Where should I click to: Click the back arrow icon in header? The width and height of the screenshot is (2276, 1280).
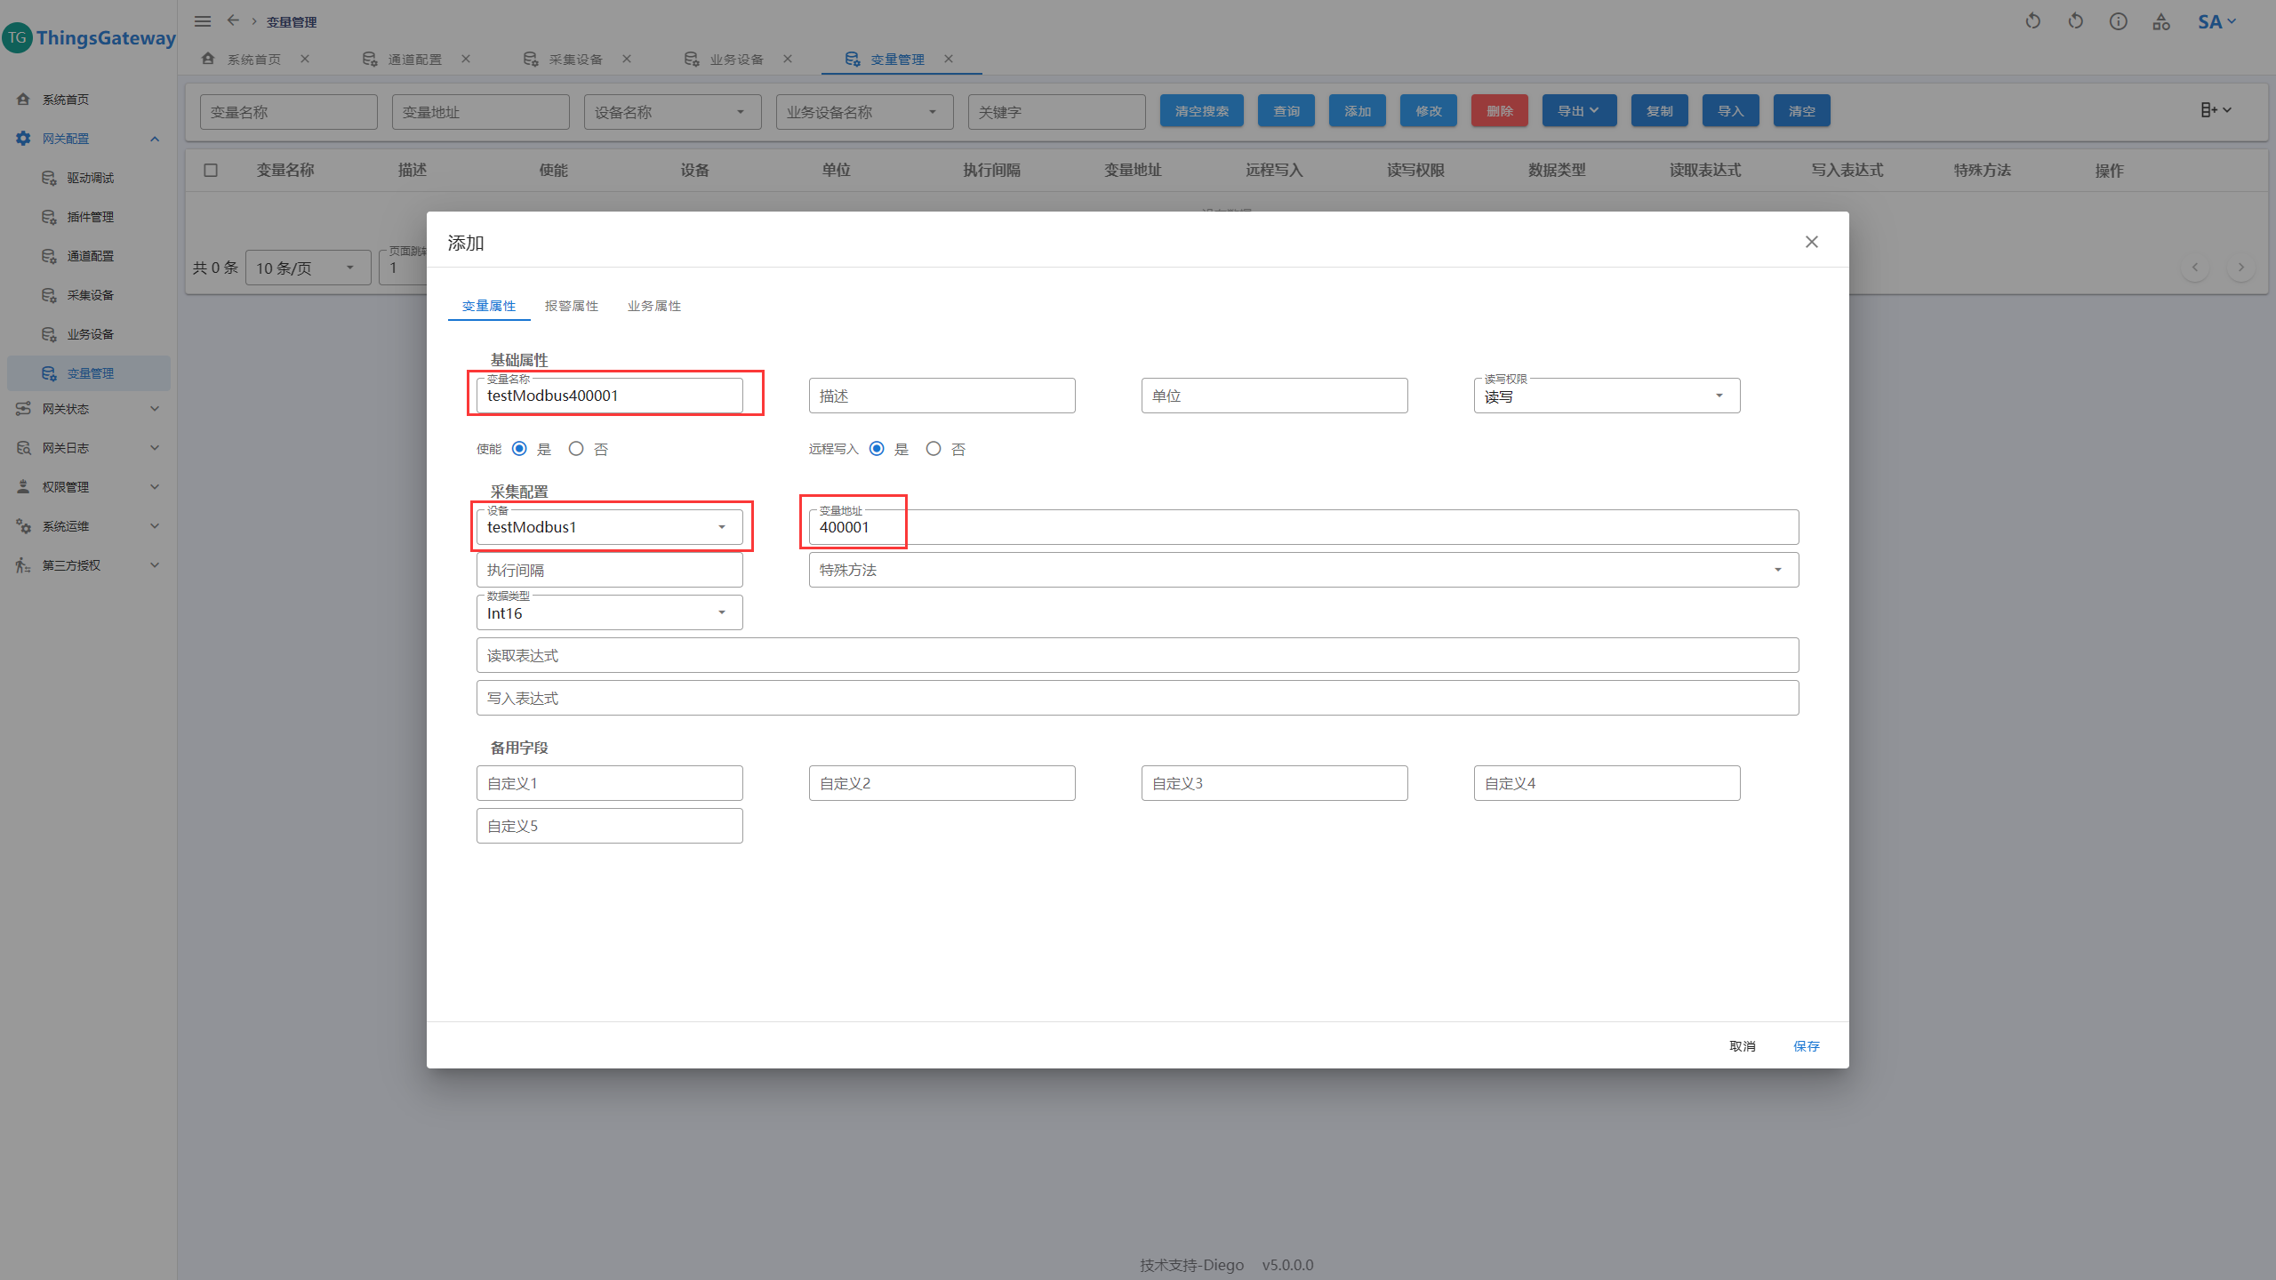point(233,20)
